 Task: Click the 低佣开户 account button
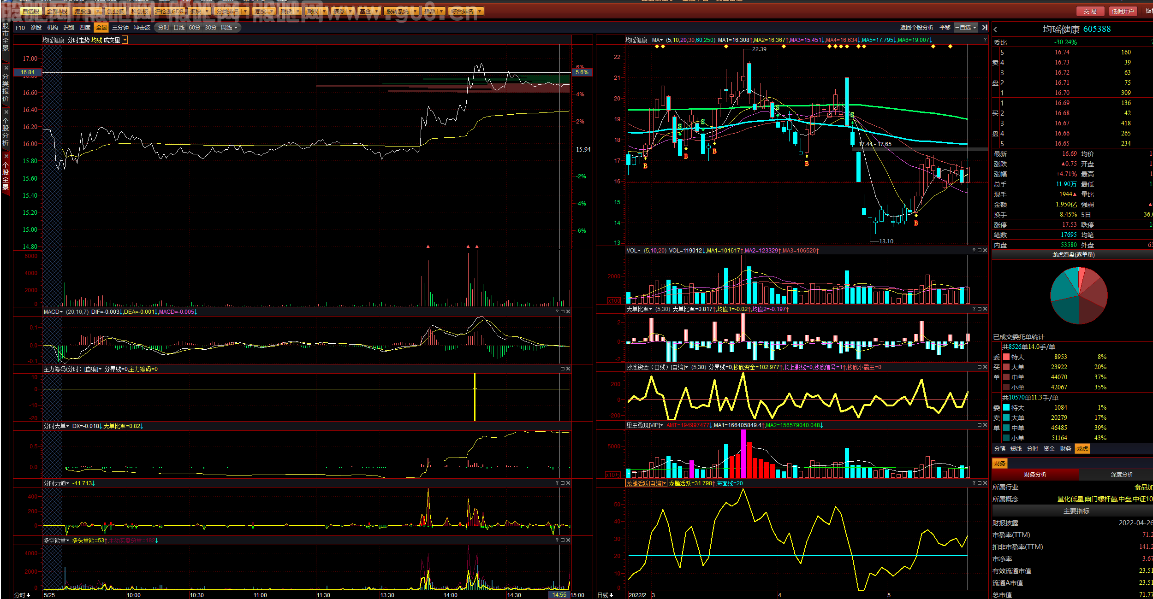tap(1123, 11)
